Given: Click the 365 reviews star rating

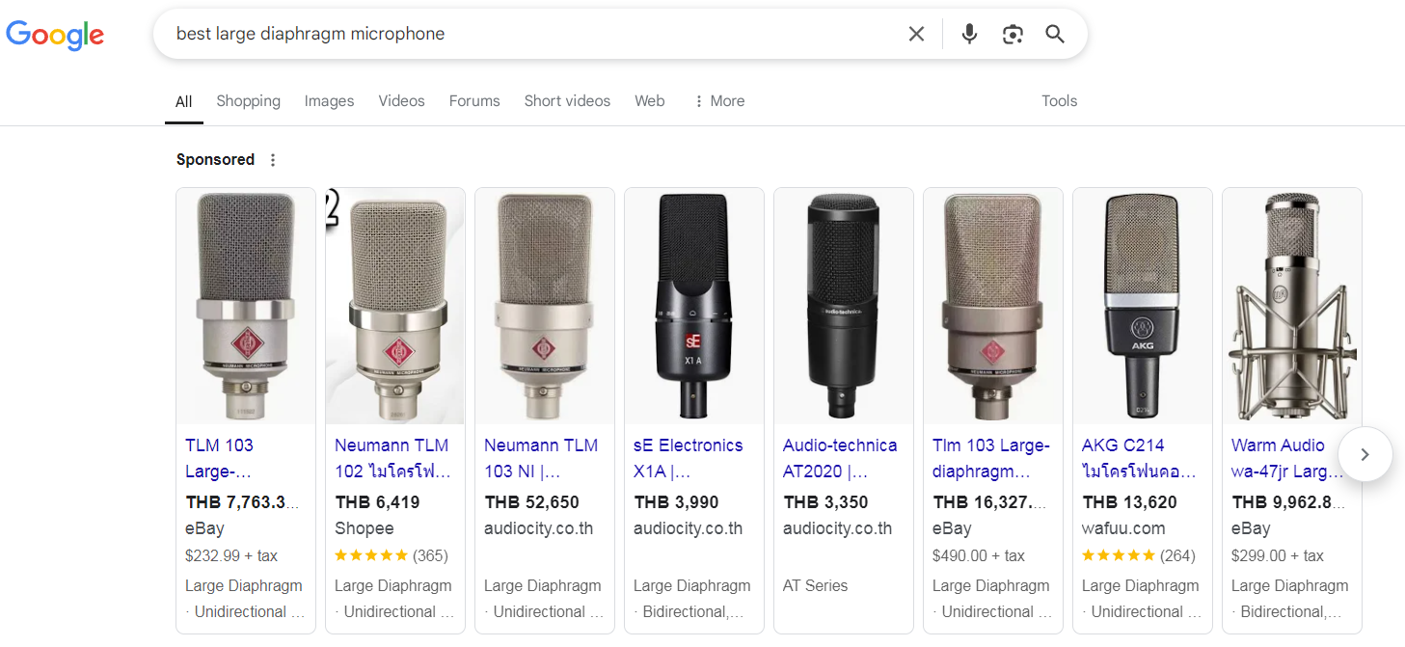Looking at the screenshot, I should [392, 555].
